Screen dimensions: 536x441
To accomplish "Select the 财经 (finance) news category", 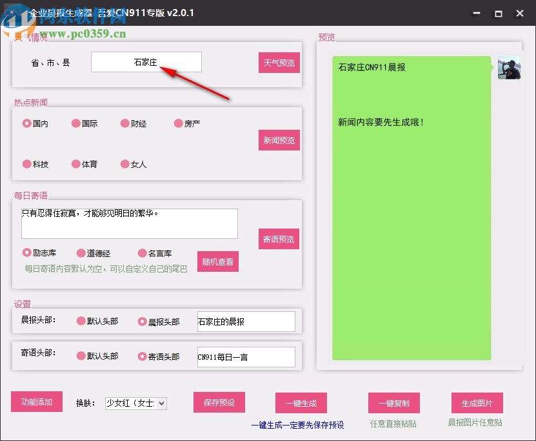I will tap(124, 123).
